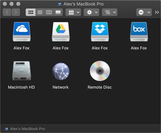Switch to list view

(x=40, y=12)
